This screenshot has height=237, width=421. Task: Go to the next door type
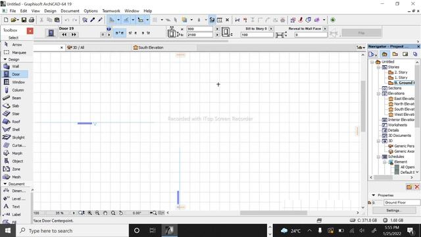pyautogui.click(x=74, y=34)
